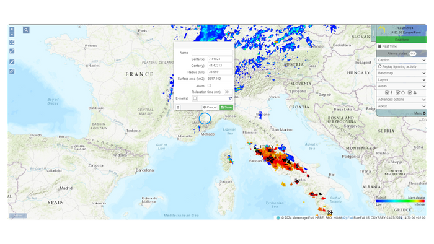Select the distance measurement tool icon

pyautogui.click(x=12, y=51)
